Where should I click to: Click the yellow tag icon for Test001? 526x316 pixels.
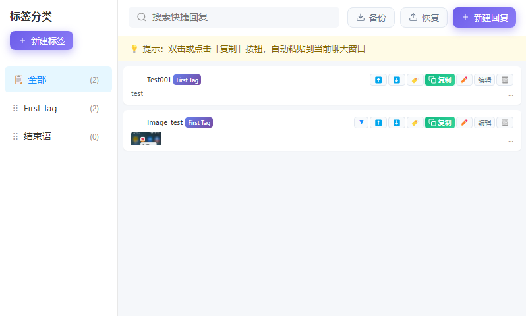(x=415, y=80)
